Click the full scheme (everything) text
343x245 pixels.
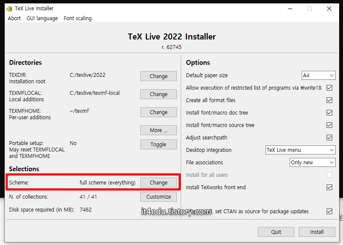[x=108, y=183]
